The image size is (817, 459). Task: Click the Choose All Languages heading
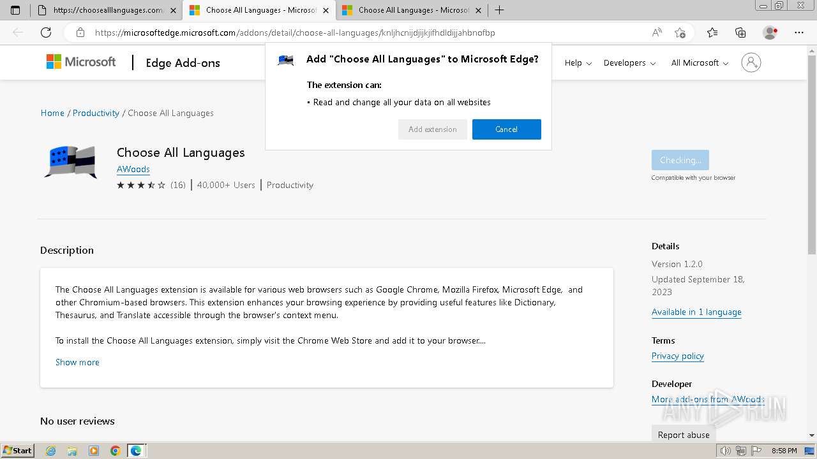181,152
